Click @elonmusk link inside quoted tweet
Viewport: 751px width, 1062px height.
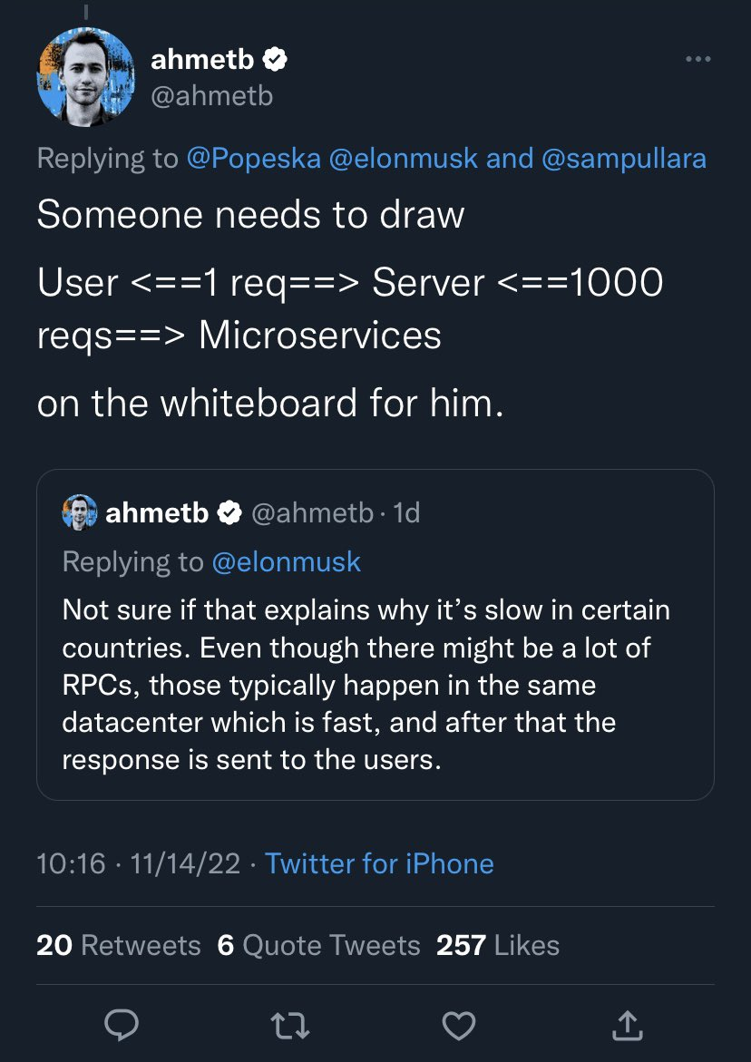coord(286,562)
